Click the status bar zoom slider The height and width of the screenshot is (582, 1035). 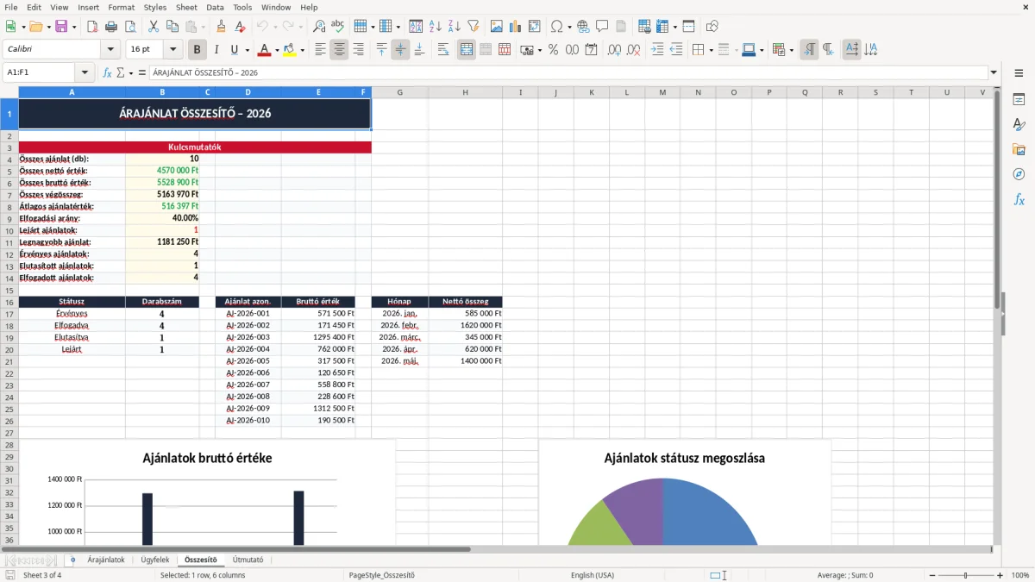[965, 575]
